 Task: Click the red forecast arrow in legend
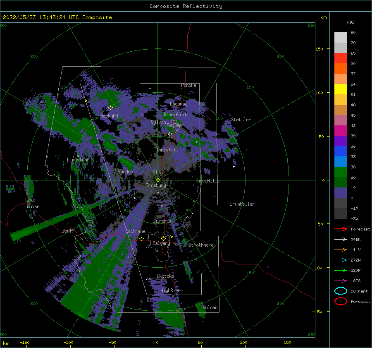[x=341, y=229]
